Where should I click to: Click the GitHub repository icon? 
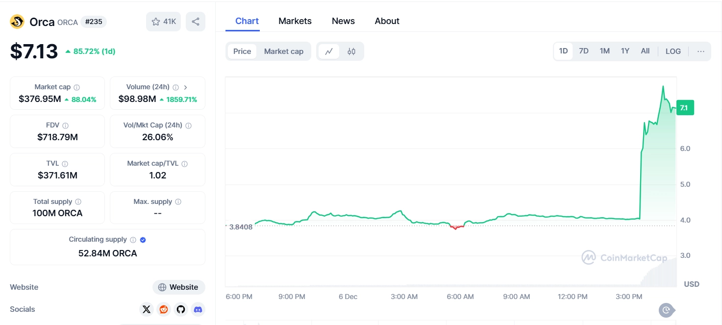coord(180,309)
